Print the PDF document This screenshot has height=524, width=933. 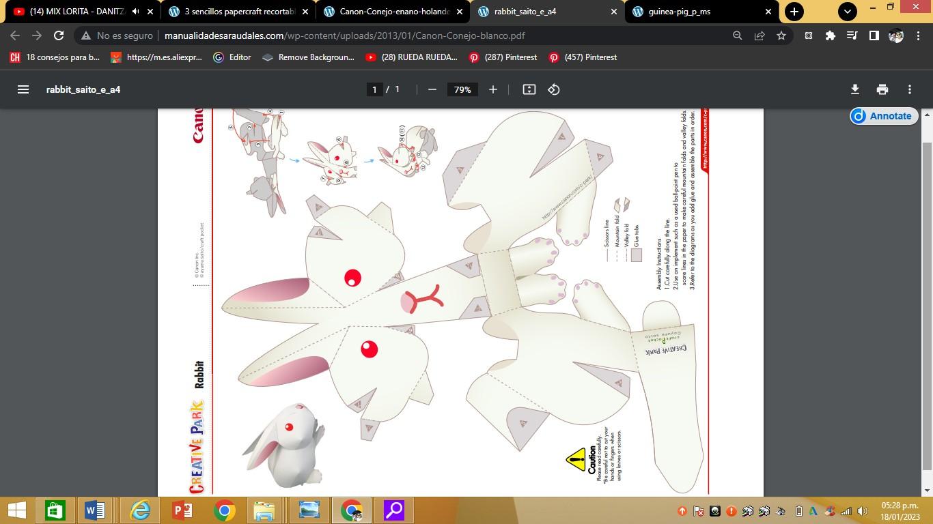tap(882, 89)
